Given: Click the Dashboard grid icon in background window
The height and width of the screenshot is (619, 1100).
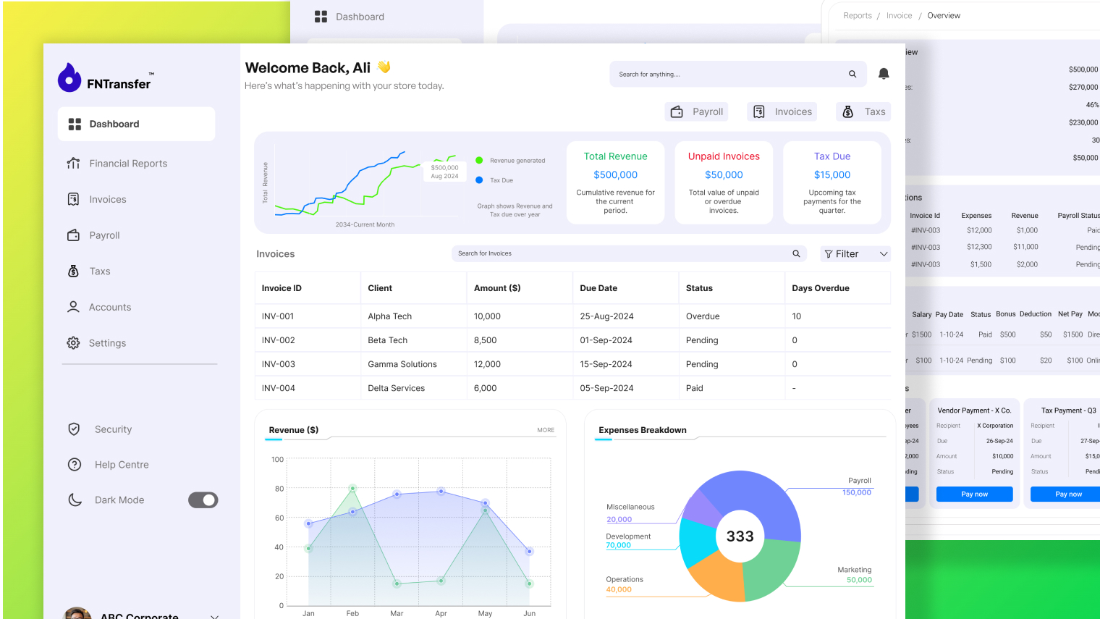Looking at the screenshot, I should pyautogui.click(x=321, y=16).
